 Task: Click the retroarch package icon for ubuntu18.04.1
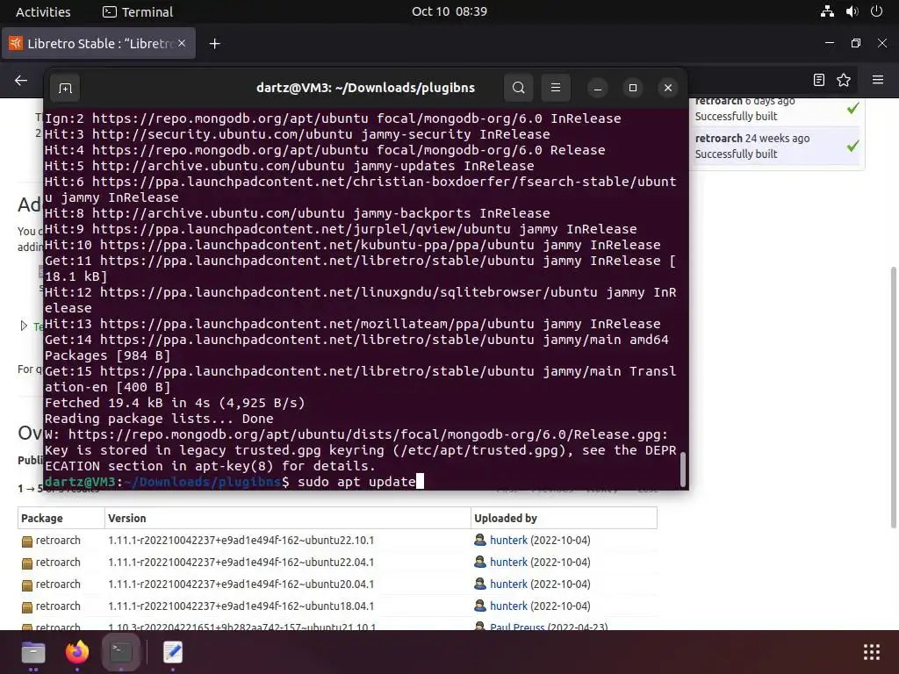coord(27,607)
